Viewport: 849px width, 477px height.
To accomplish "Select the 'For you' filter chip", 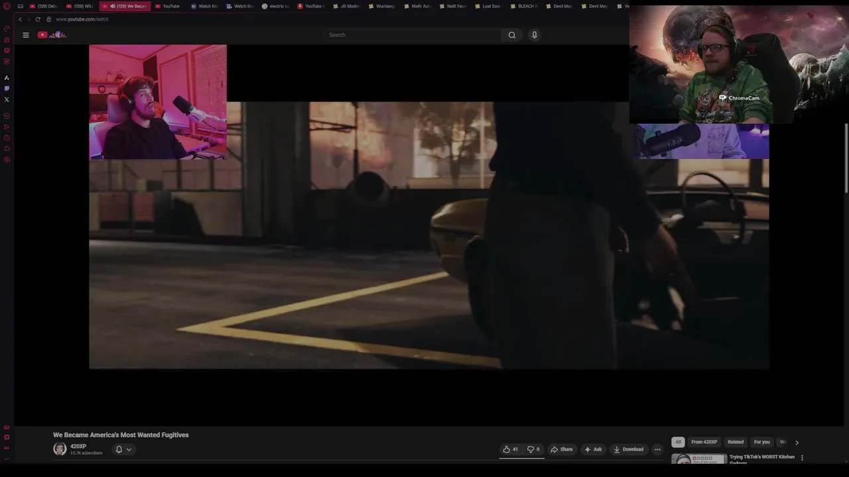I will 761,442.
